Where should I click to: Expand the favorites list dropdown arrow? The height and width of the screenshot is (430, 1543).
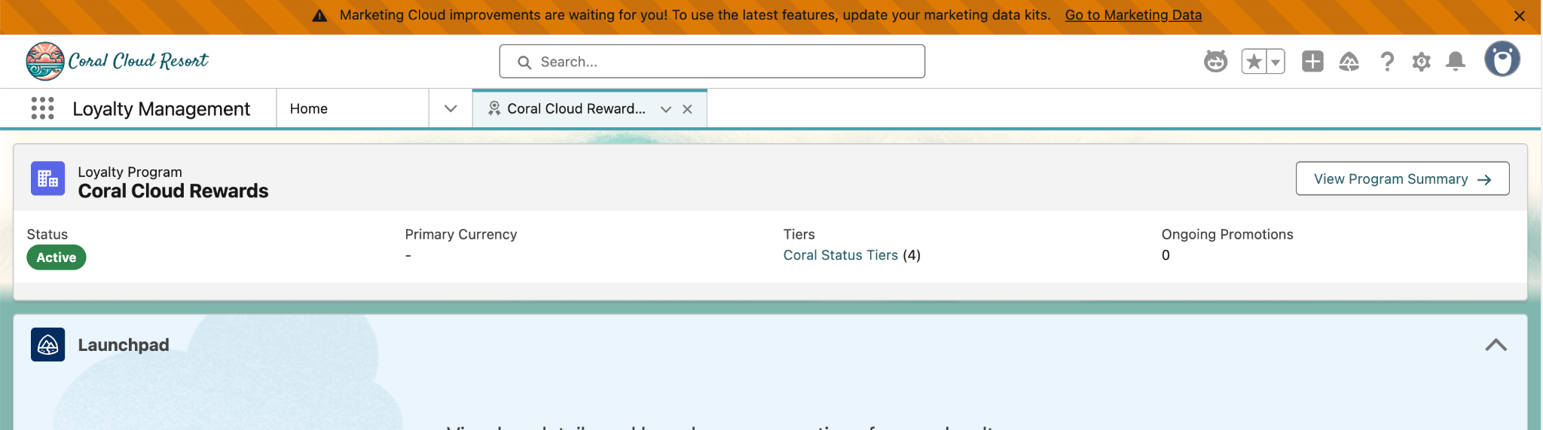point(1276,62)
